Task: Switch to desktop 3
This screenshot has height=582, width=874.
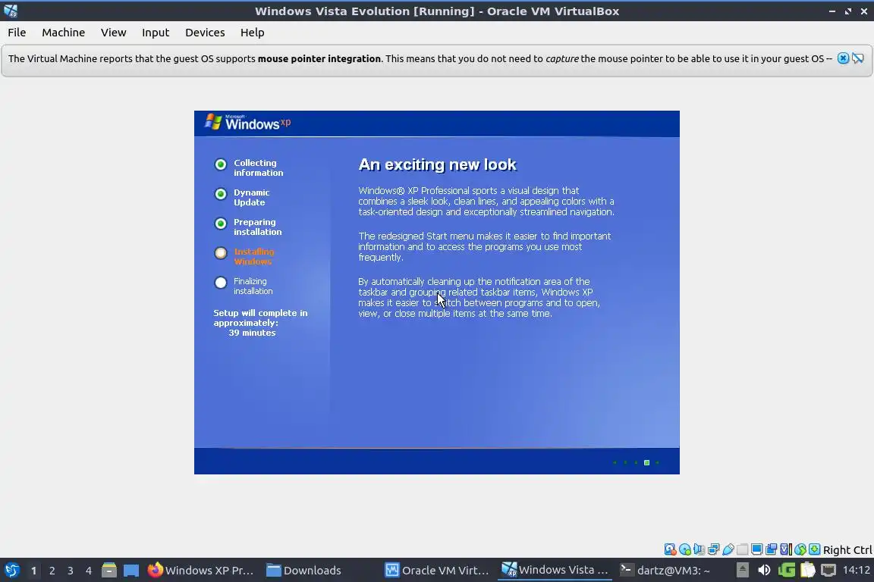Action: 71,571
